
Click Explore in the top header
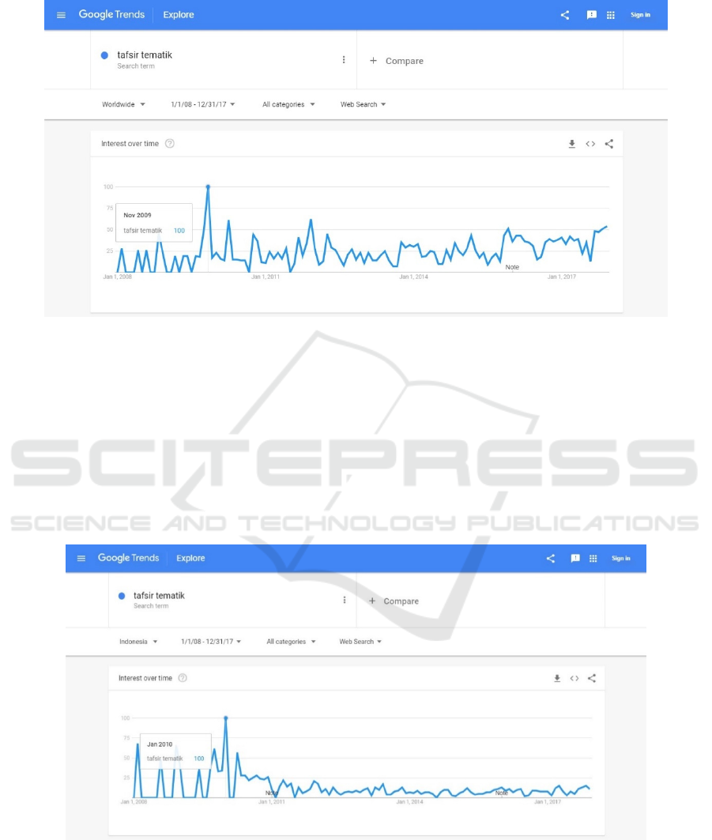click(x=178, y=15)
